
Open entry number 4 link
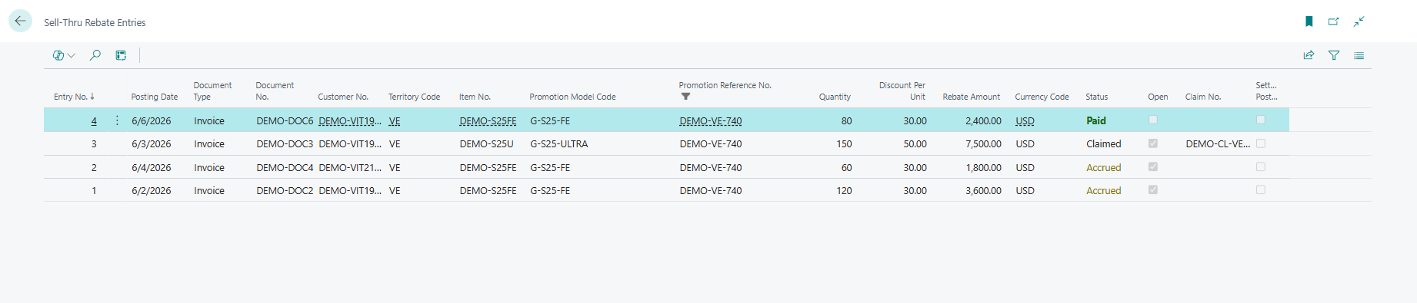[x=94, y=121]
